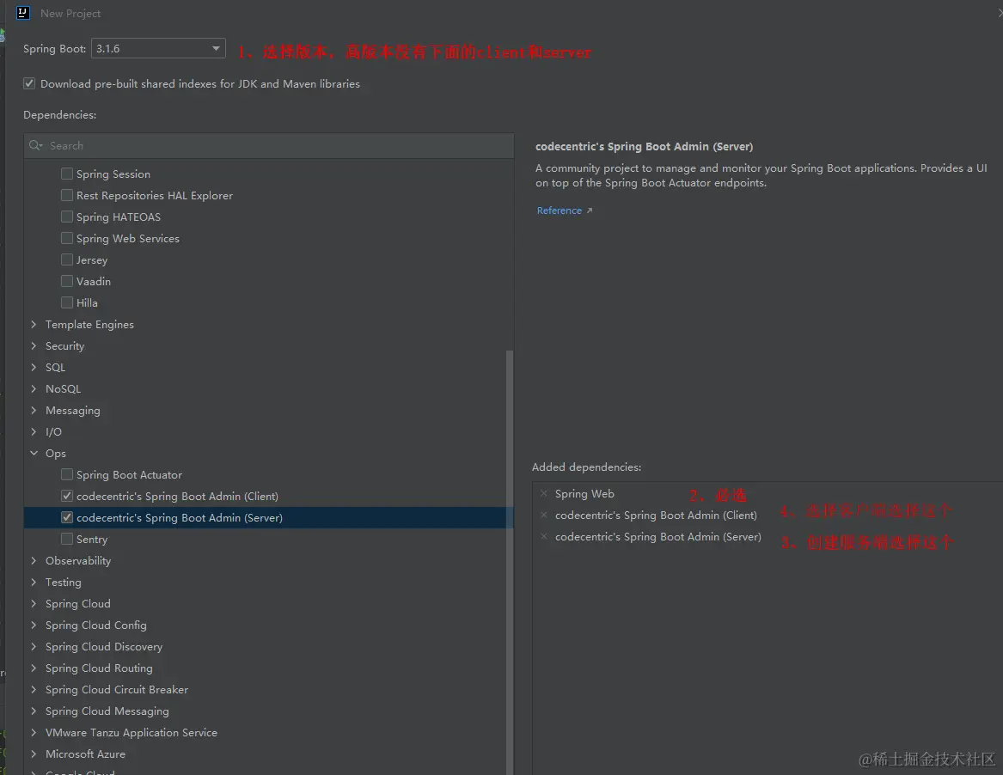Click the search magnifier icon

click(x=35, y=146)
